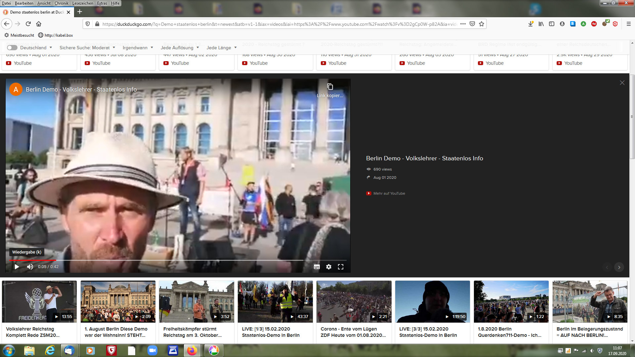The image size is (635, 357).
Task: Open video settings gear icon
Action: (x=328, y=267)
